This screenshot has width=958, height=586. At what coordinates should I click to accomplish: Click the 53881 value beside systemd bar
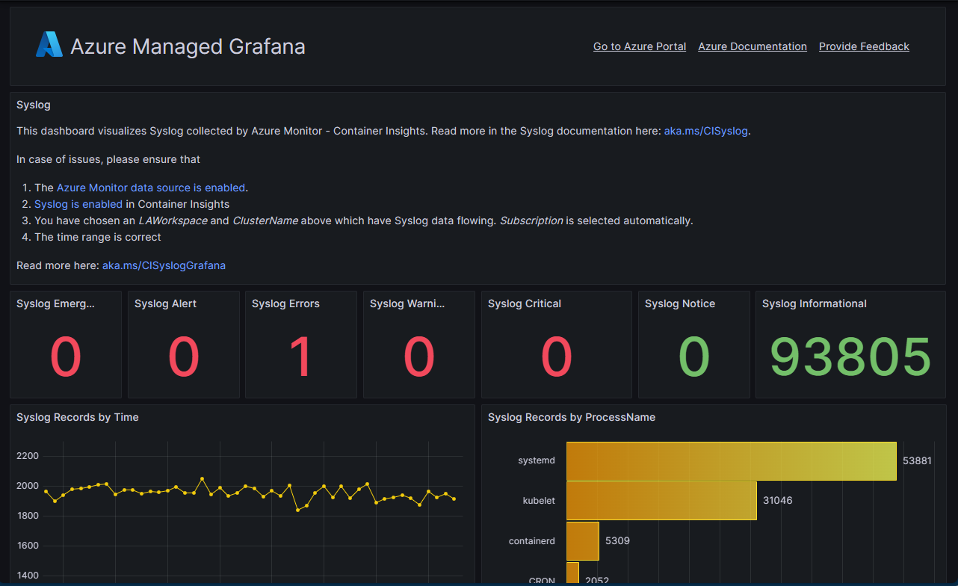[917, 461]
